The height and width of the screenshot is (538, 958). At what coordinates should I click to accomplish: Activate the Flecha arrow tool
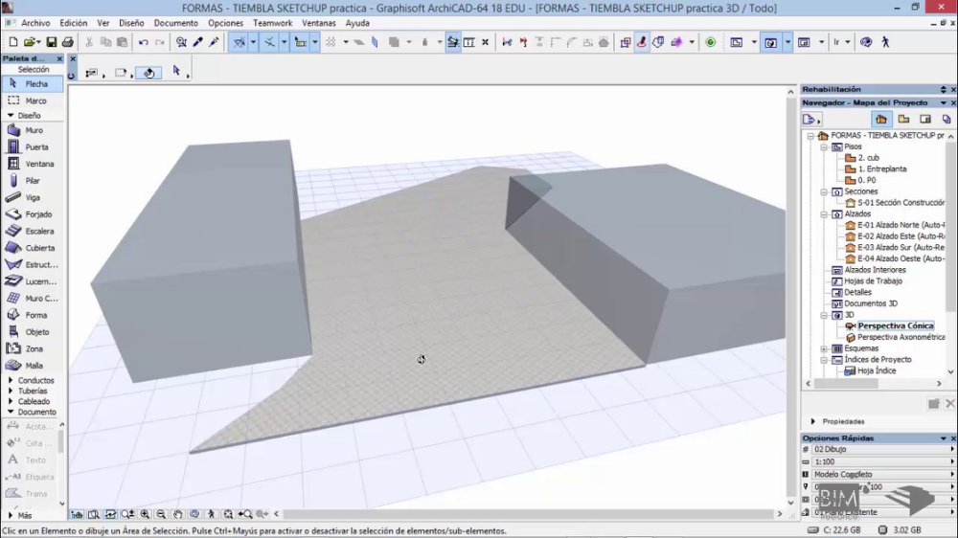click(32, 83)
